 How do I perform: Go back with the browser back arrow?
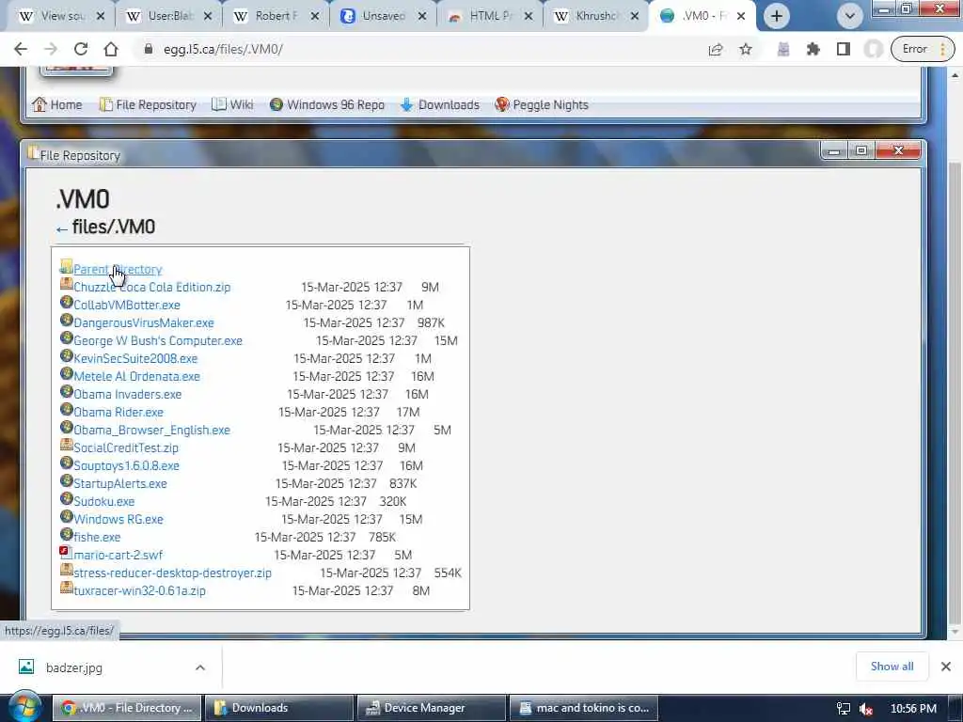(21, 49)
